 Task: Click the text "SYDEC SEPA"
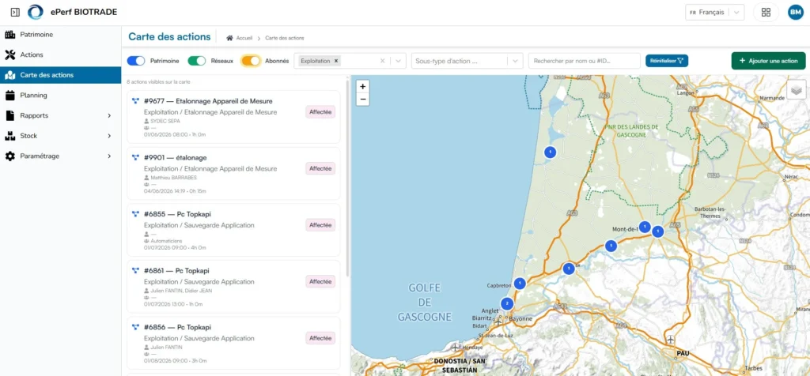click(x=166, y=120)
